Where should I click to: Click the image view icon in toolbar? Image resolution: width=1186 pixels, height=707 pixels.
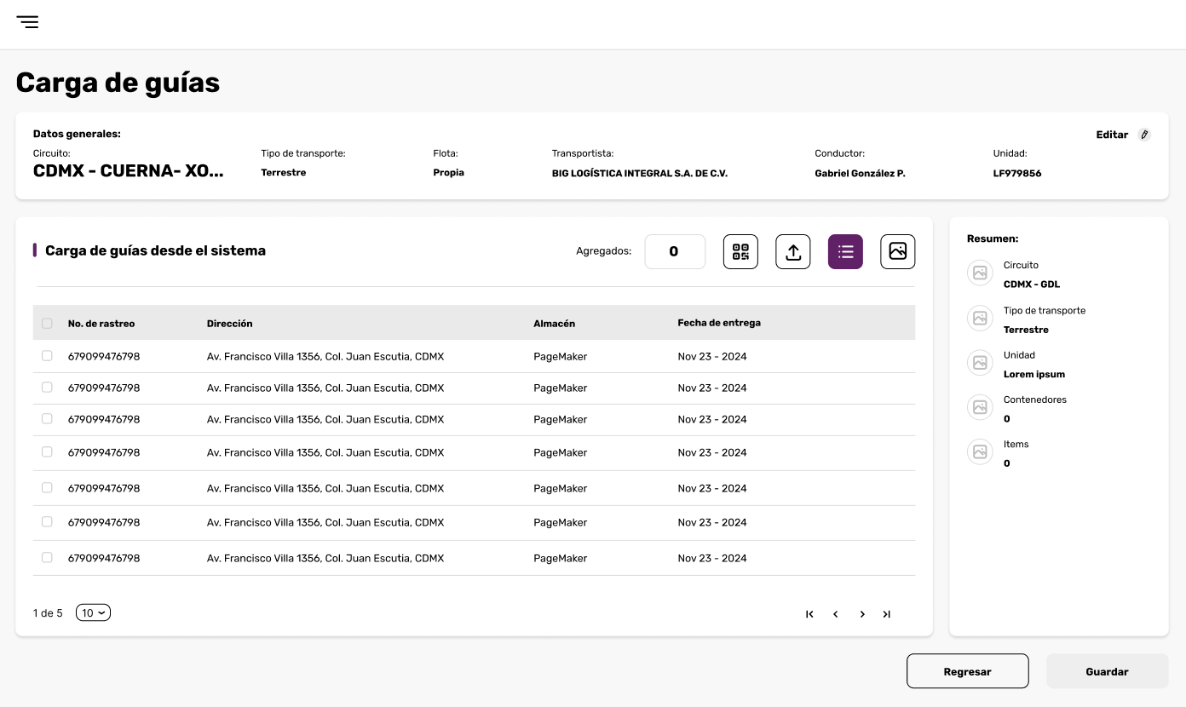click(897, 252)
